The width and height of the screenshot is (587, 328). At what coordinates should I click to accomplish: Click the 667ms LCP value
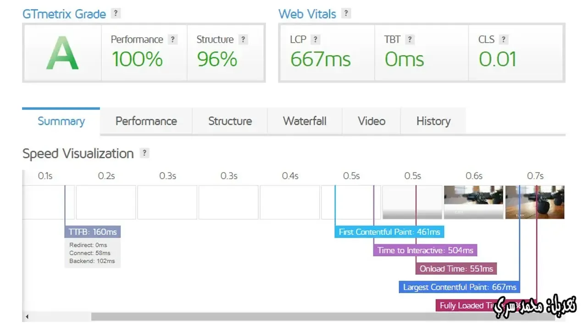[x=321, y=59]
